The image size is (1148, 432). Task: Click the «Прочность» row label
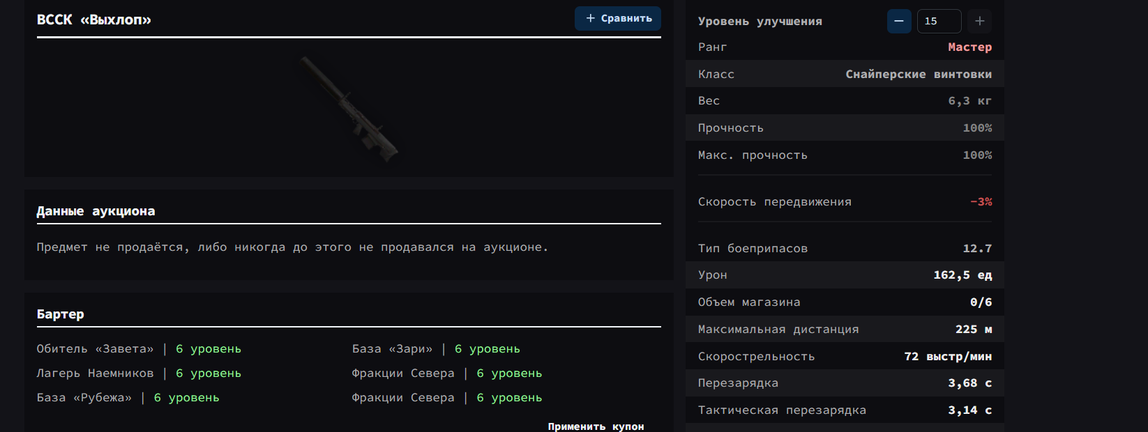click(x=731, y=128)
